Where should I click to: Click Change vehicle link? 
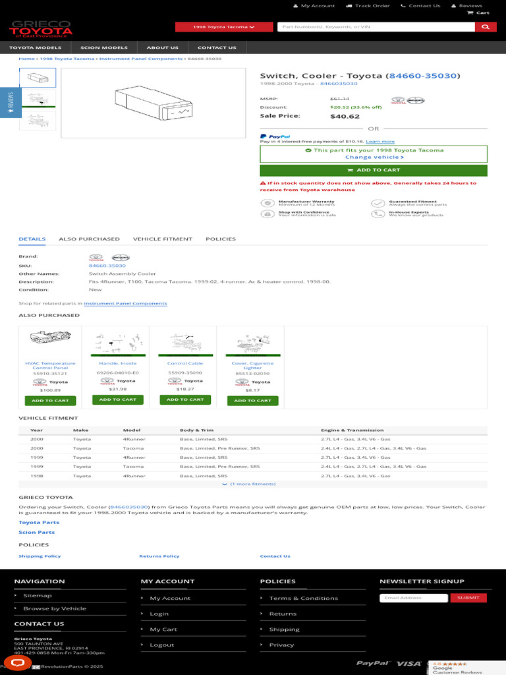[374, 157]
